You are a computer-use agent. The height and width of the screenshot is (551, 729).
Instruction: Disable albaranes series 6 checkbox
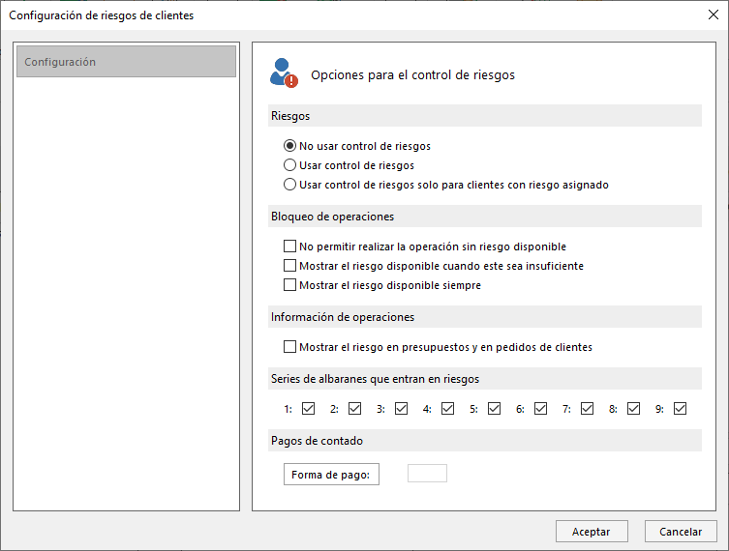(541, 409)
